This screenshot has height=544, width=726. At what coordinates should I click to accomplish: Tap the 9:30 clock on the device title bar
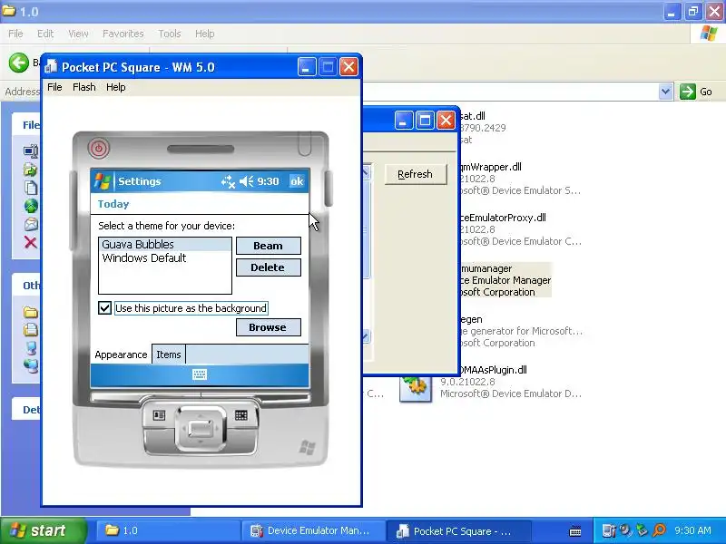point(268,181)
